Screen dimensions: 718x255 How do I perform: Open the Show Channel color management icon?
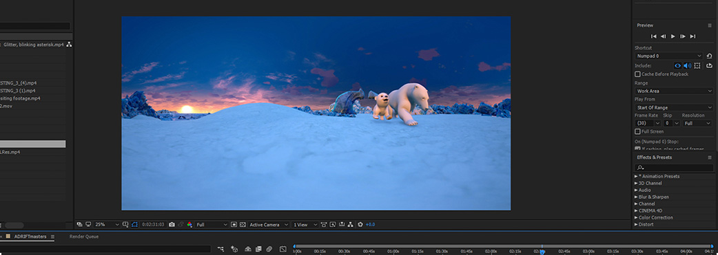(189, 224)
